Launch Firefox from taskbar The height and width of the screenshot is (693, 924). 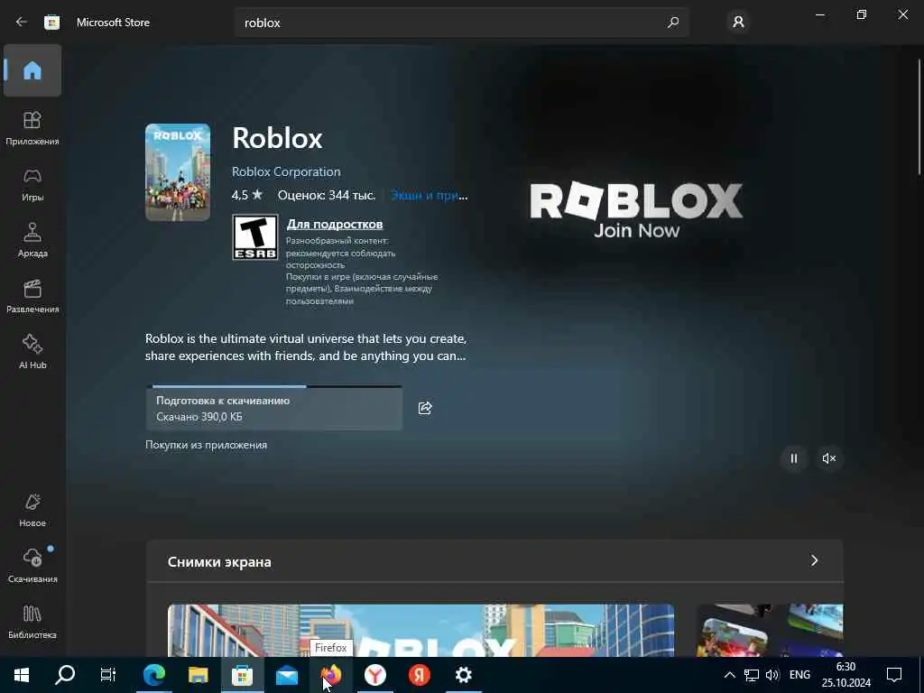click(x=330, y=675)
